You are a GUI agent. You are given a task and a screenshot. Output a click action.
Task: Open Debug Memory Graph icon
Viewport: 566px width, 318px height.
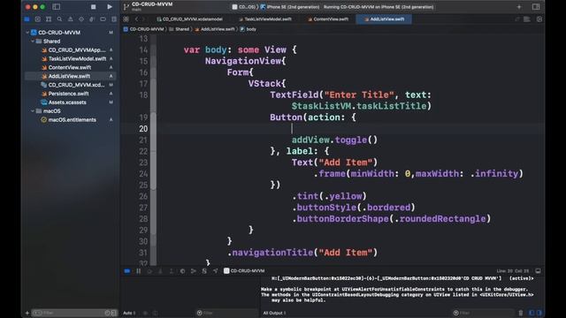(193, 271)
